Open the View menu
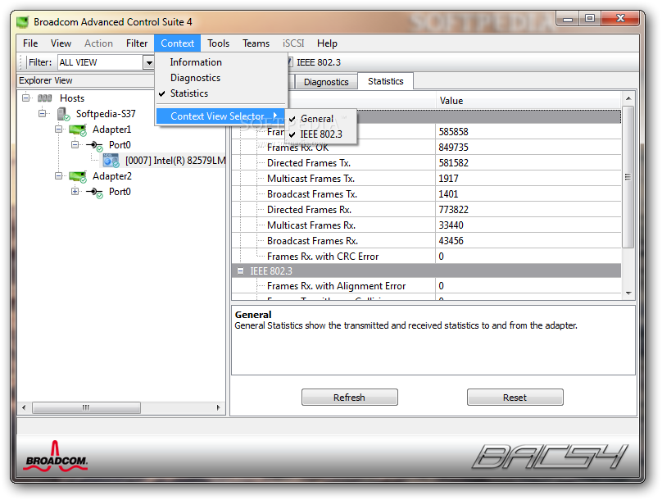This screenshot has height=500, width=662. pos(61,43)
